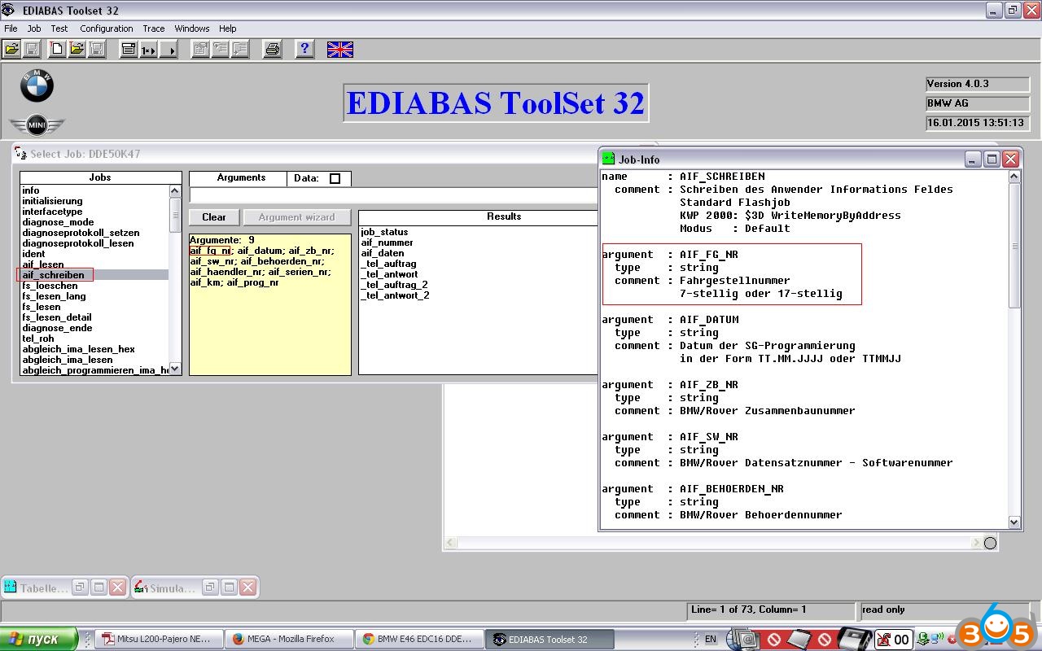The height and width of the screenshot is (651, 1042).
Task: Open the Trace menu
Action: click(154, 28)
